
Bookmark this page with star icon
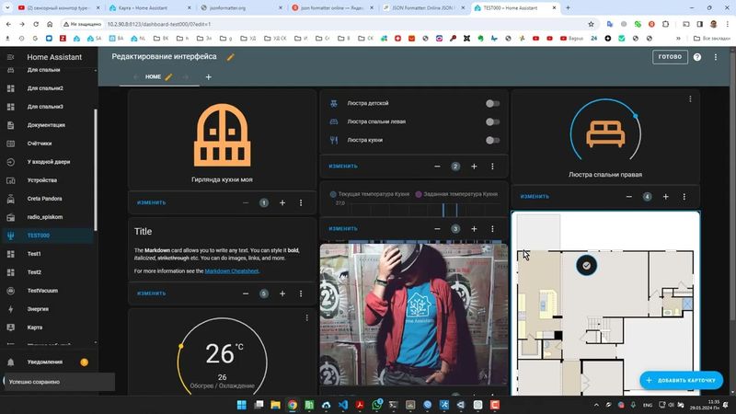(x=591, y=24)
